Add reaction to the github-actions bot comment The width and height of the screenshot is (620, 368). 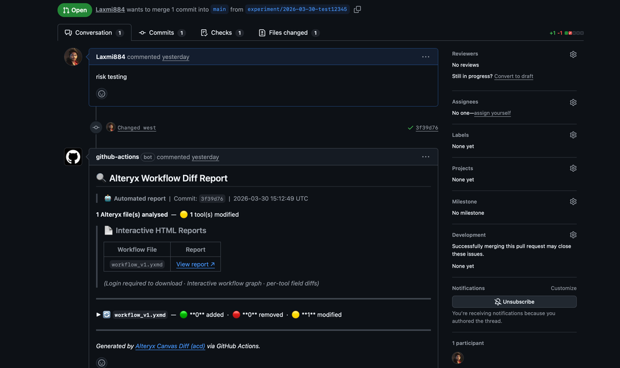click(x=102, y=362)
